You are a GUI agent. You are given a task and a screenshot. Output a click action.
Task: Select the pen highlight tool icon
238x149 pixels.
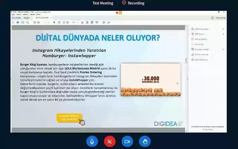pos(109,22)
